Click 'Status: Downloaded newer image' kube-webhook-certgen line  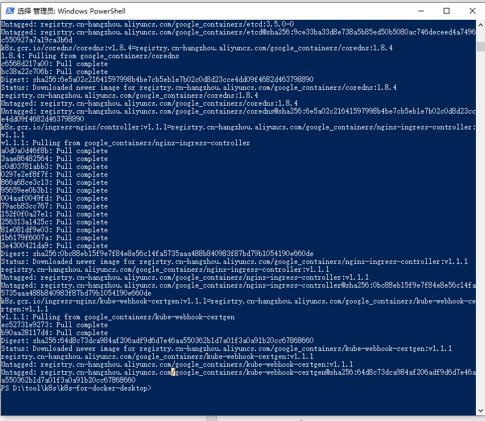click(x=227, y=349)
